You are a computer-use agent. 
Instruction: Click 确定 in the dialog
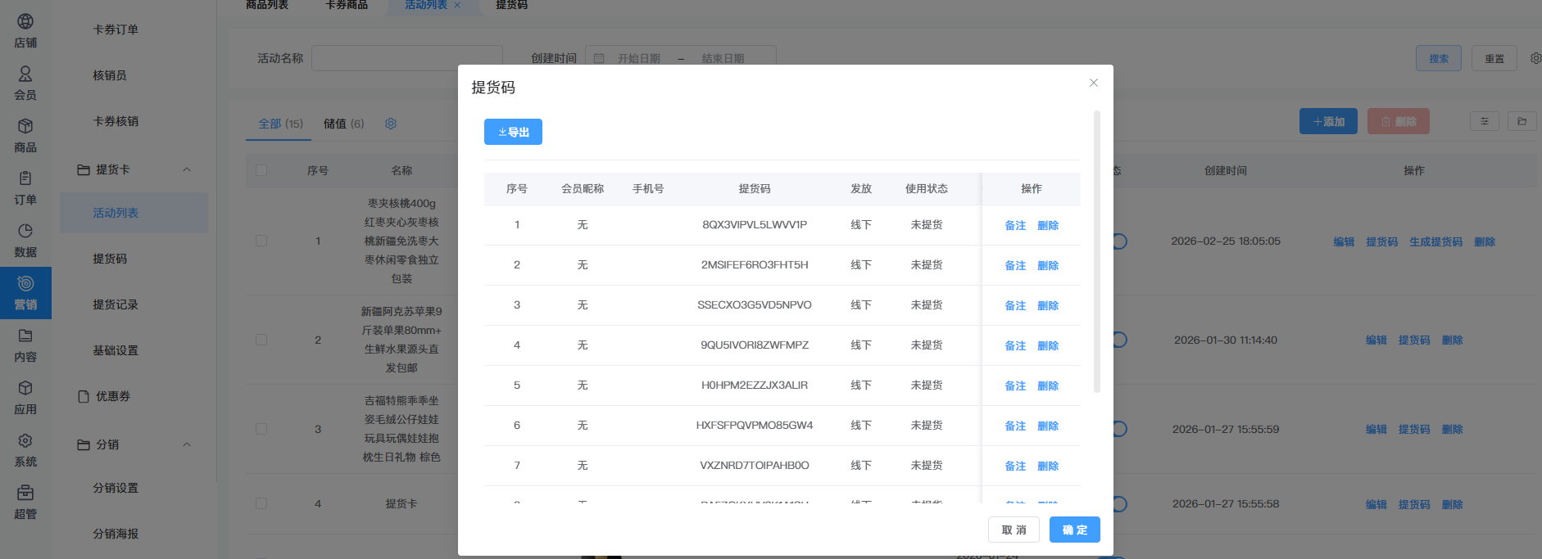1075,530
